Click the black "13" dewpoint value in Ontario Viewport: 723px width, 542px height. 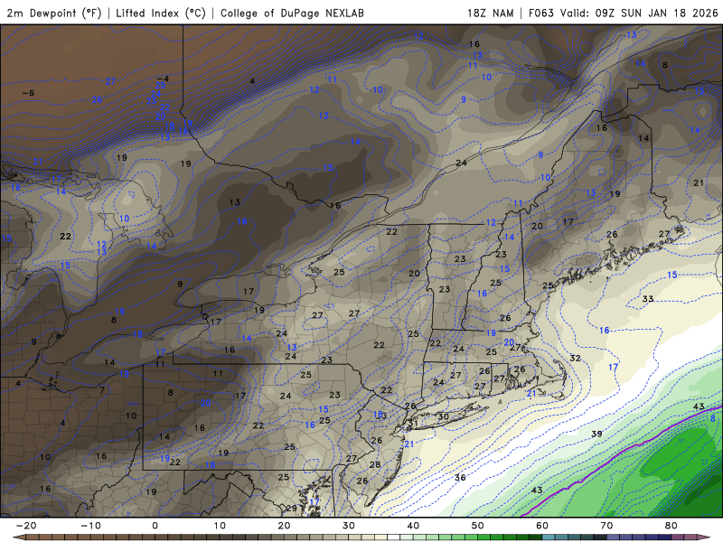[x=235, y=201]
